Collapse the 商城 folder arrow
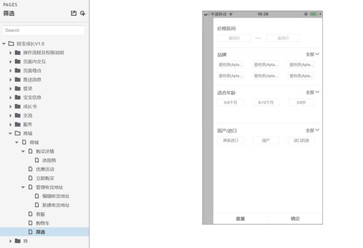The image size is (363, 248). (x=11, y=133)
